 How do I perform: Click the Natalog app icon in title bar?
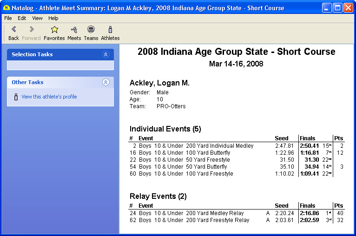point(6,8)
